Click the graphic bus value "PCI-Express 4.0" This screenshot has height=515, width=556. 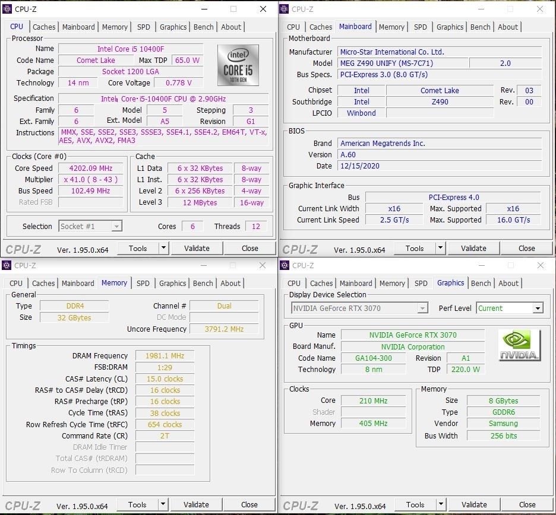(453, 198)
